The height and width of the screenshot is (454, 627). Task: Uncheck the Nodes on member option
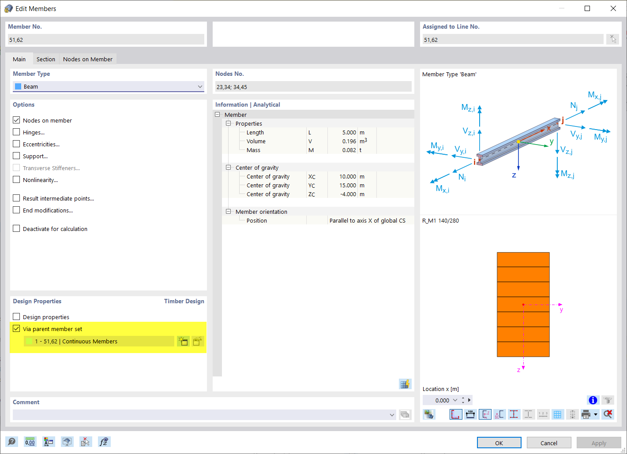point(16,120)
